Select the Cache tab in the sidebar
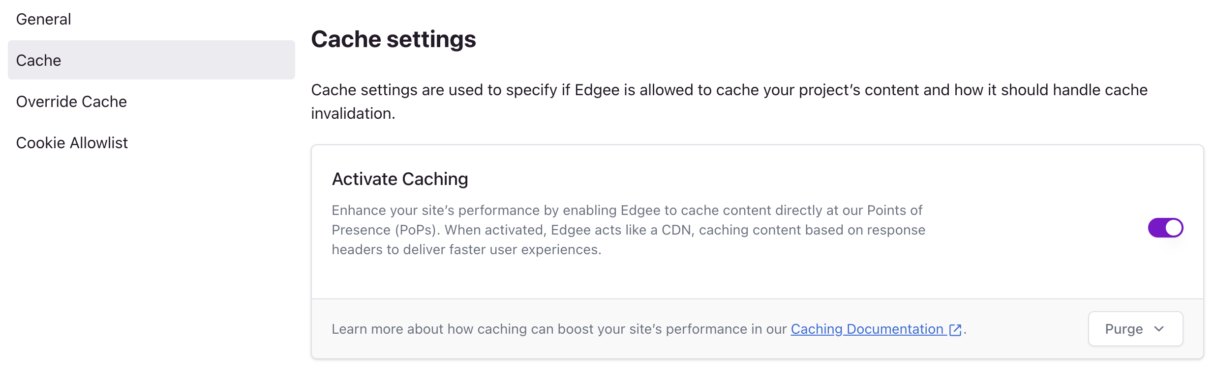The width and height of the screenshot is (1215, 370). pos(39,60)
